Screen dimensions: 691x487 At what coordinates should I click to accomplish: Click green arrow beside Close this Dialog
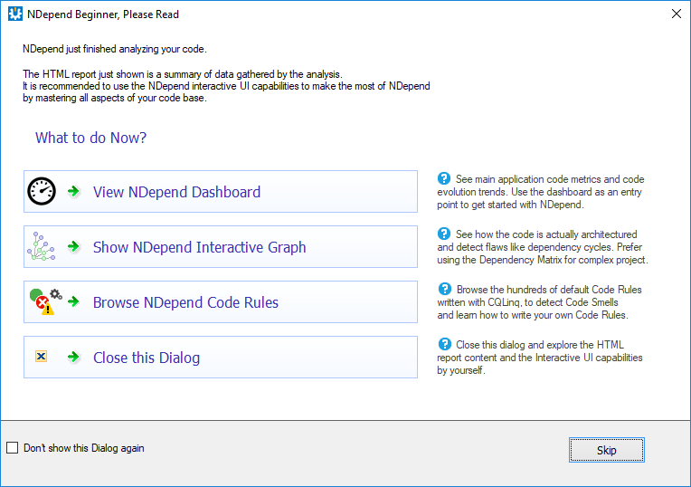point(73,357)
